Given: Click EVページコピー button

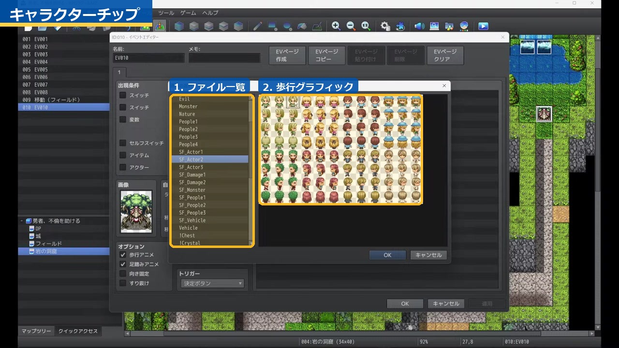Looking at the screenshot, I should (x=326, y=55).
